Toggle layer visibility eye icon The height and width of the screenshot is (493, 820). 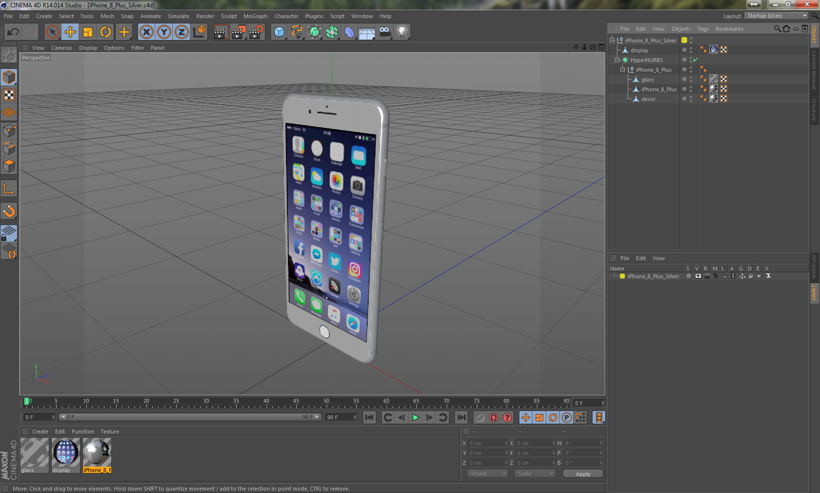pos(698,276)
